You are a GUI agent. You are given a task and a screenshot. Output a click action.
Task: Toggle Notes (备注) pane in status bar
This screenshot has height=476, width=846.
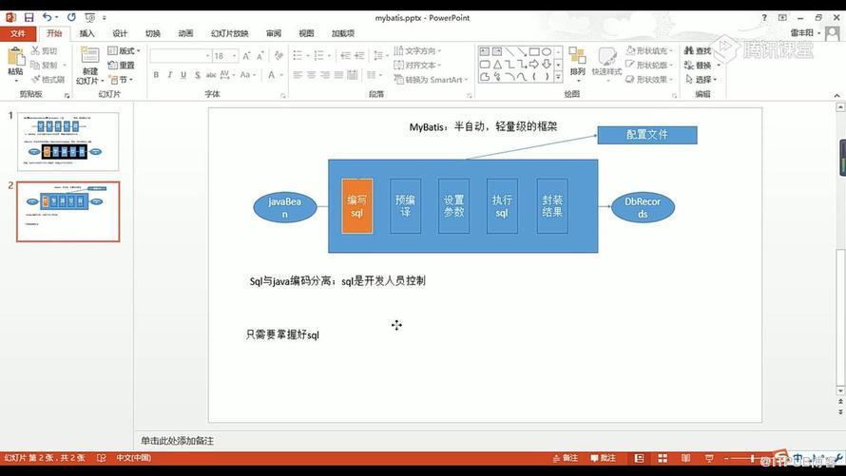click(565, 458)
